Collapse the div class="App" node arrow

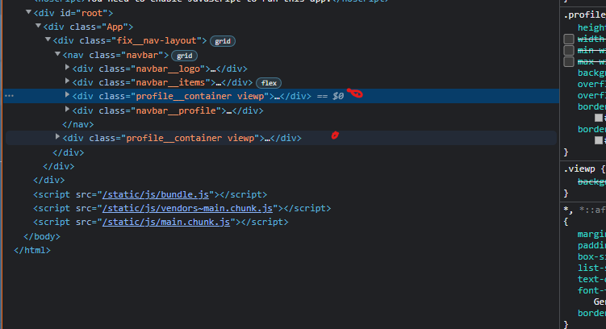[38, 26]
